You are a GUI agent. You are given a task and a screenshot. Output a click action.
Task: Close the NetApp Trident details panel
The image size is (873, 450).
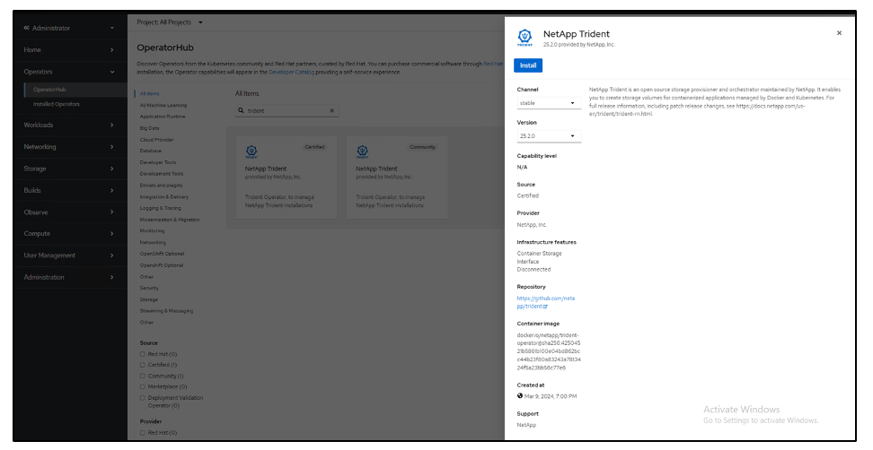point(839,33)
